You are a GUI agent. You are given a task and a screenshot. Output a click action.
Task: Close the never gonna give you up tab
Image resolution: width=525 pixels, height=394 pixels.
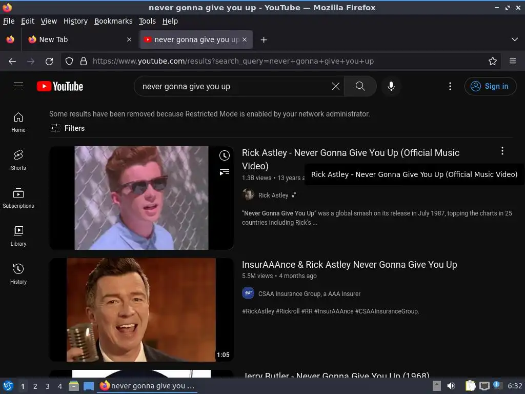point(245,40)
